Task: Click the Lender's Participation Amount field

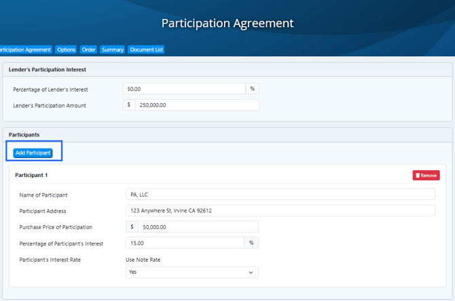Action: pyautogui.click(x=197, y=105)
